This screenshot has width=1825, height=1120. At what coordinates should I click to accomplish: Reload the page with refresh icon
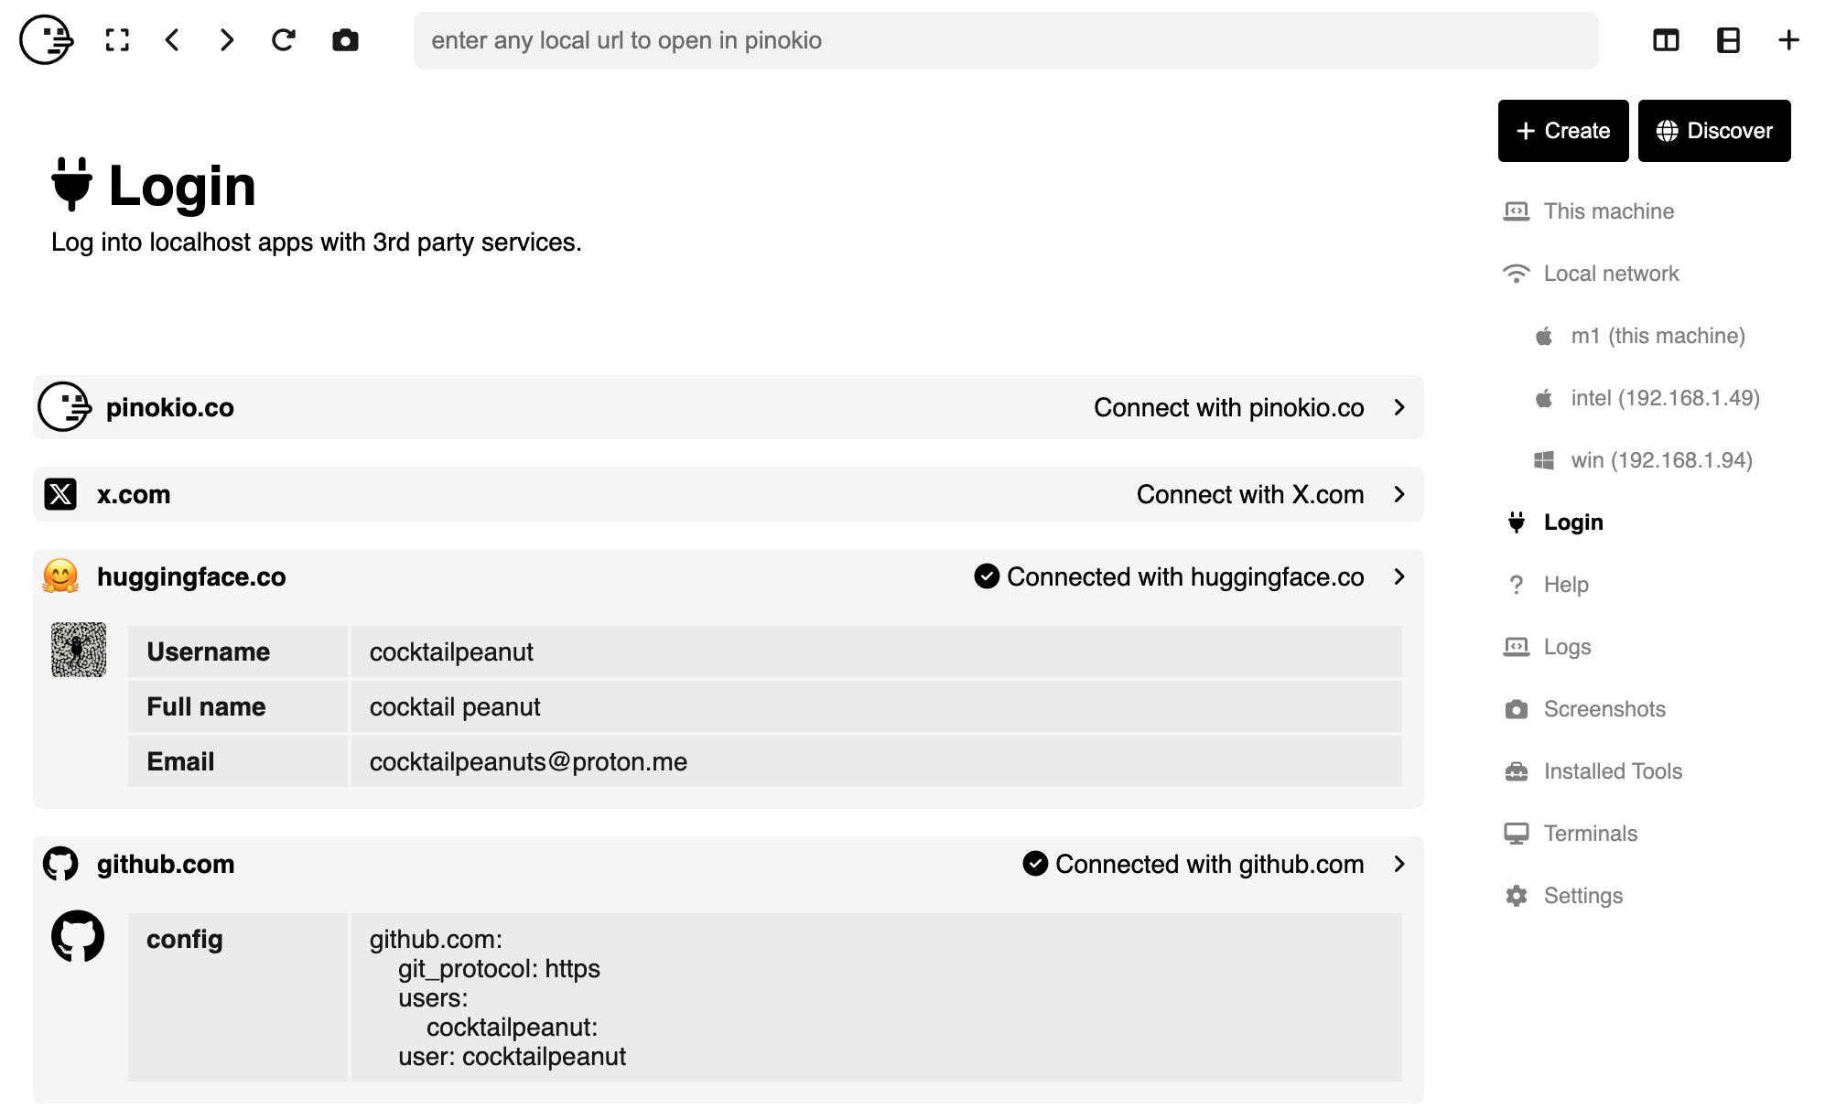284,40
